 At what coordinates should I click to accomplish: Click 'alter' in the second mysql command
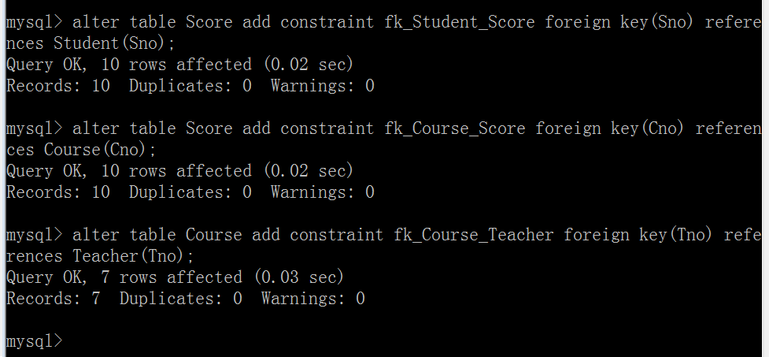coord(95,128)
